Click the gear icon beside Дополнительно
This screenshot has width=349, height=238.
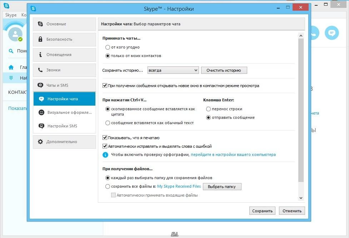[40, 142]
